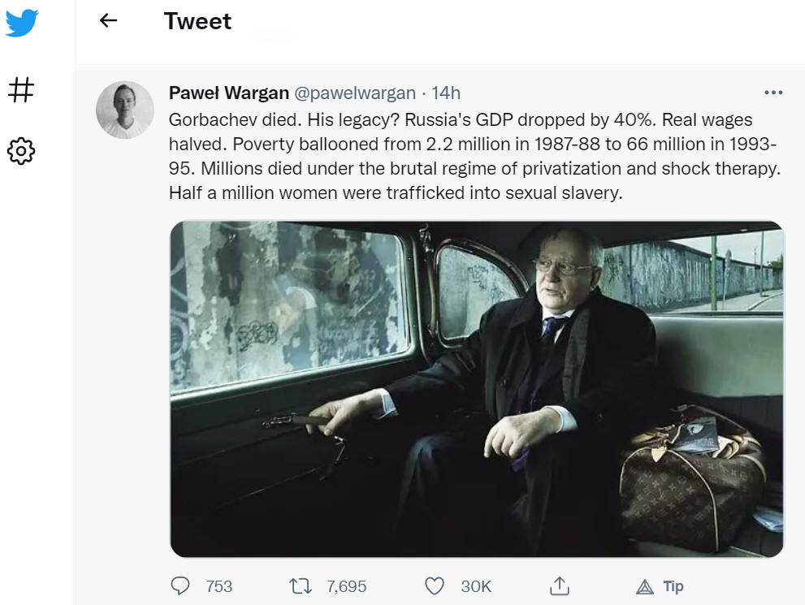Share the tweet using the upload icon

(x=560, y=586)
